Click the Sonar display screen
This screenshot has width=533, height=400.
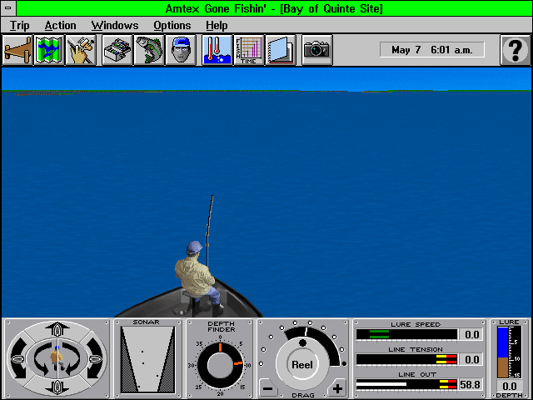tap(148, 359)
